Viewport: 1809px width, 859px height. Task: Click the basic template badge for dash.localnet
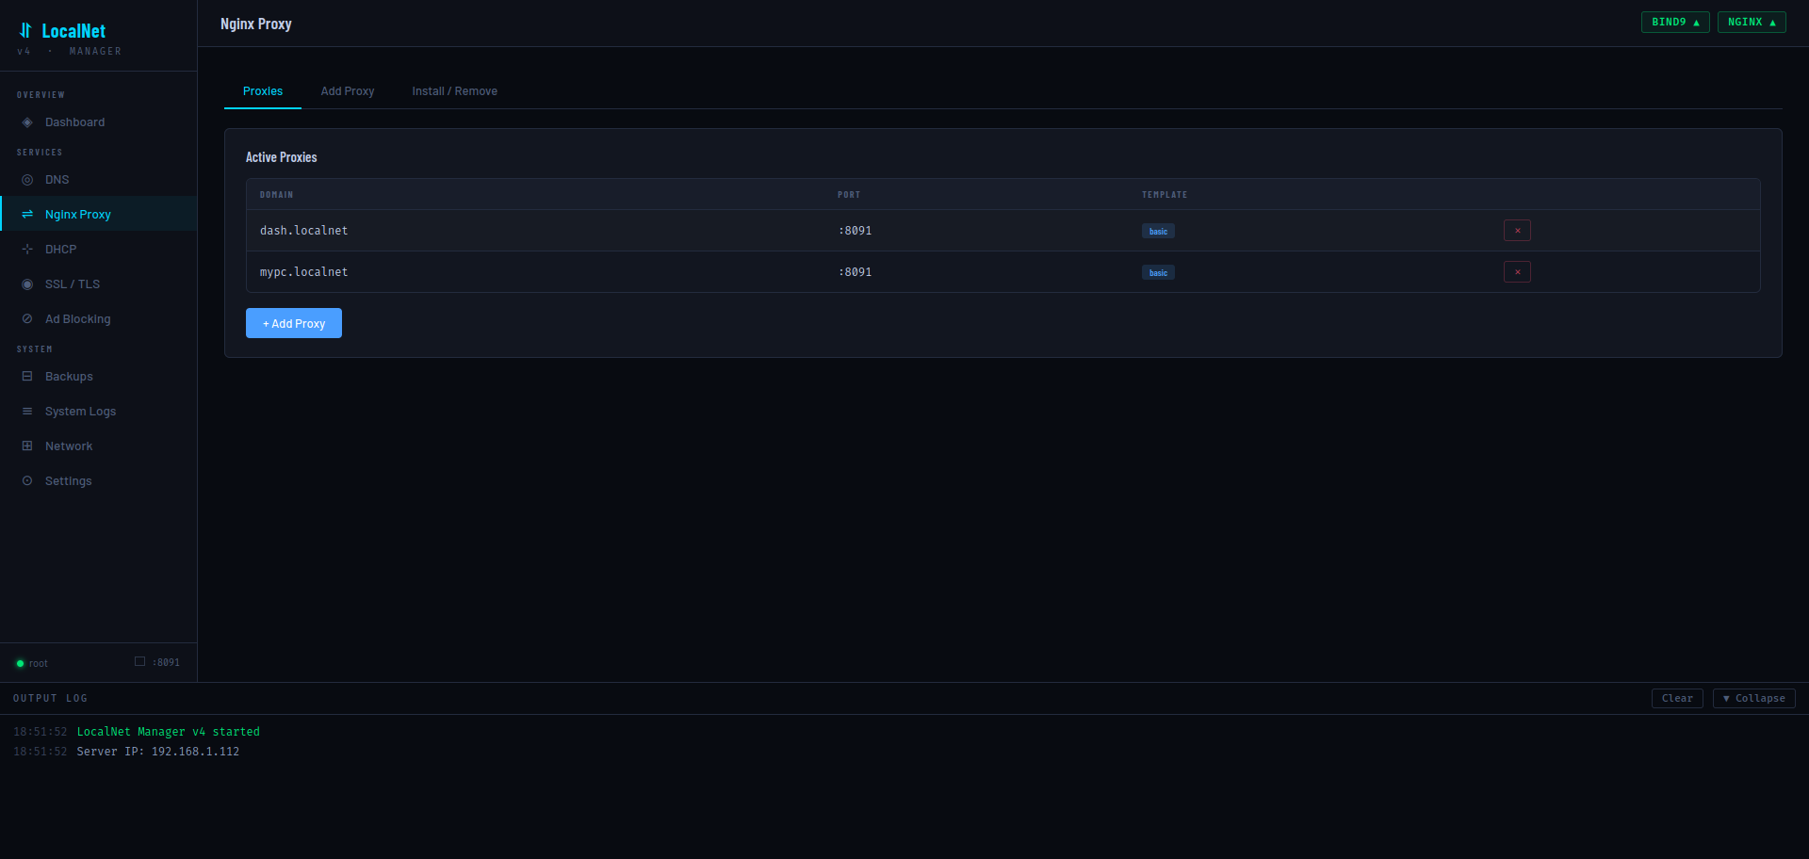1158,232
